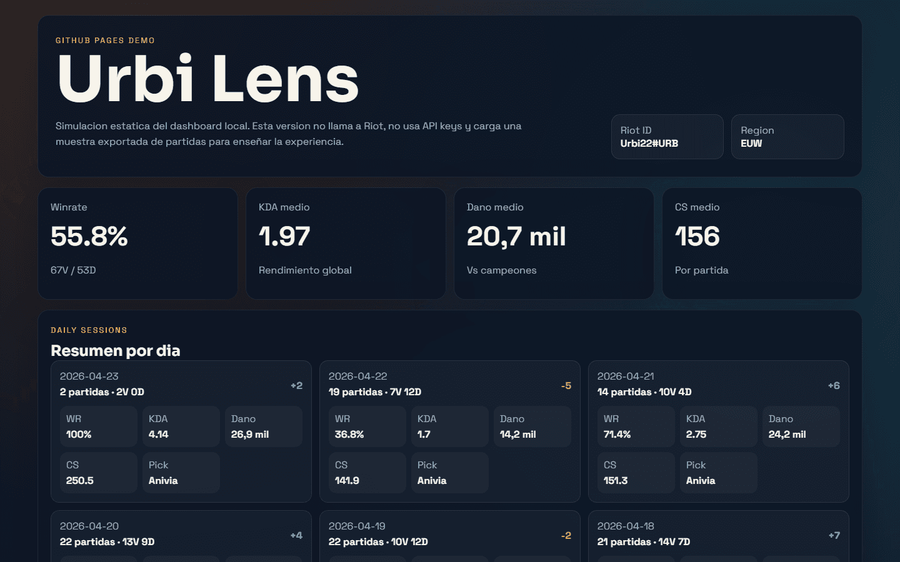Click the Dano medio 20,7 mil card
Screen dimensions: 900x562
click(554, 244)
